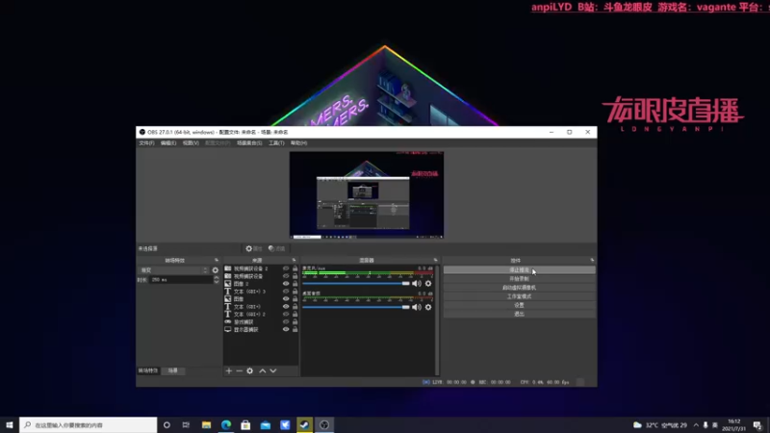Click the transition duration stepper arrows
The image size is (770, 433).
[217, 280]
